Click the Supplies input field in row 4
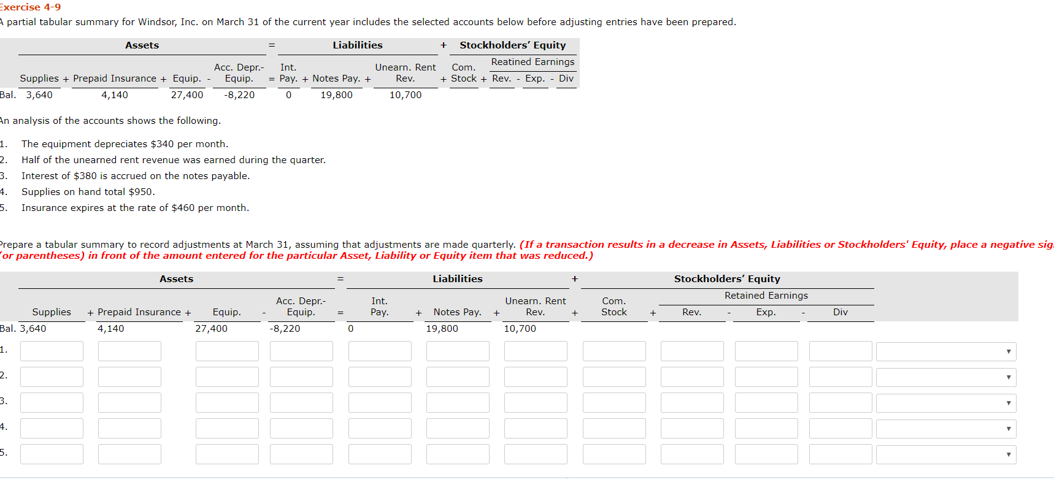The image size is (1054, 479). pos(52,429)
